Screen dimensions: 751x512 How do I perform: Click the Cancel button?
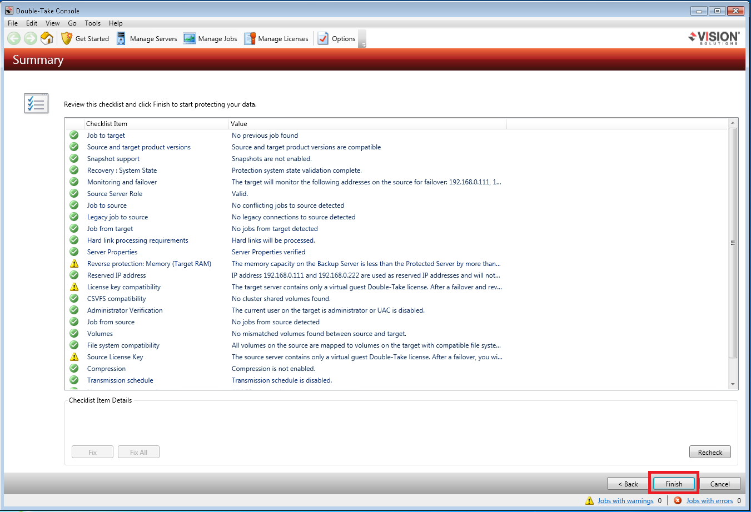[720, 484]
